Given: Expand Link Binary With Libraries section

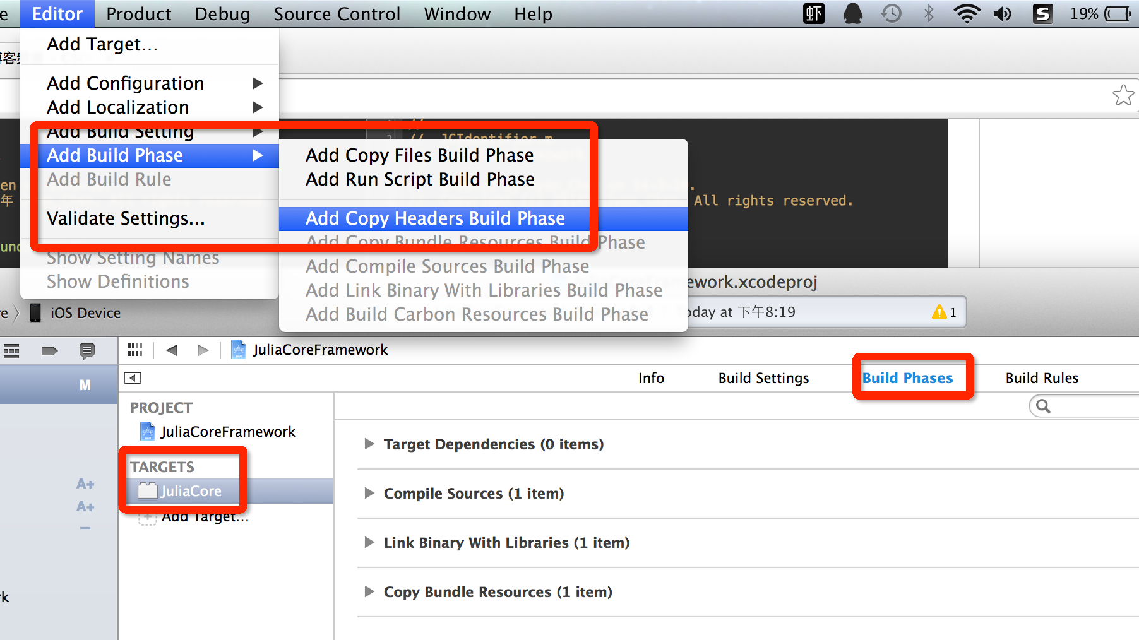Looking at the screenshot, I should (369, 542).
